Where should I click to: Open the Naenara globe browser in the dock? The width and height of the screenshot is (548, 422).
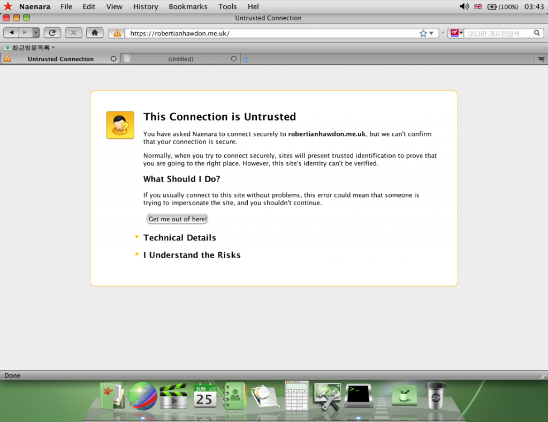click(x=143, y=396)
